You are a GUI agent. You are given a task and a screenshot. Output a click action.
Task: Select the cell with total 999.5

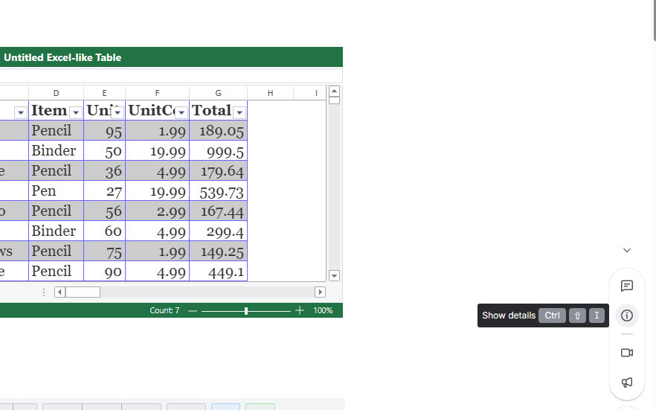pos(218,151)
